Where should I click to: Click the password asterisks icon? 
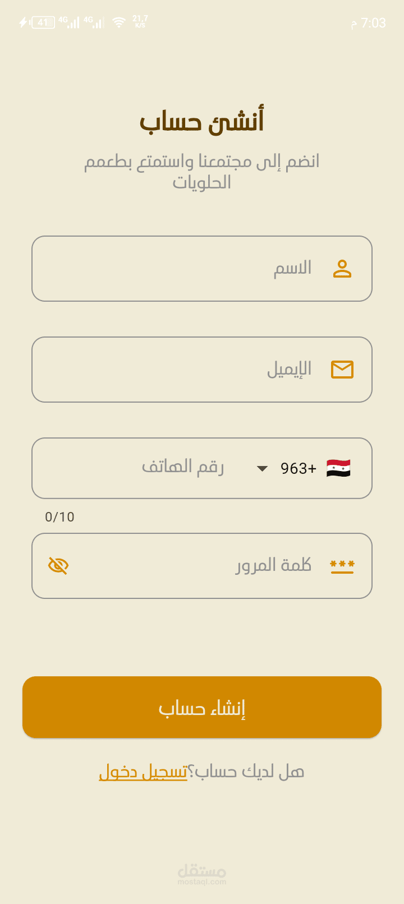point(342,566)
